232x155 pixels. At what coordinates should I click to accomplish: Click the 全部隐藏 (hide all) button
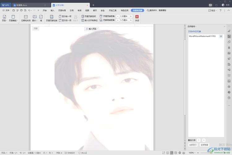coord(204,145)
